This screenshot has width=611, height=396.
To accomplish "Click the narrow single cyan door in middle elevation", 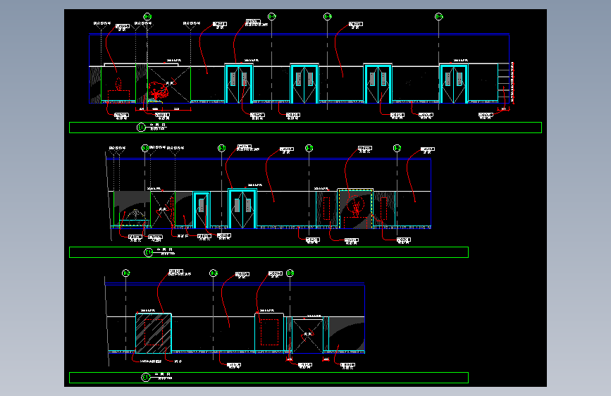I will click(201, 210).
